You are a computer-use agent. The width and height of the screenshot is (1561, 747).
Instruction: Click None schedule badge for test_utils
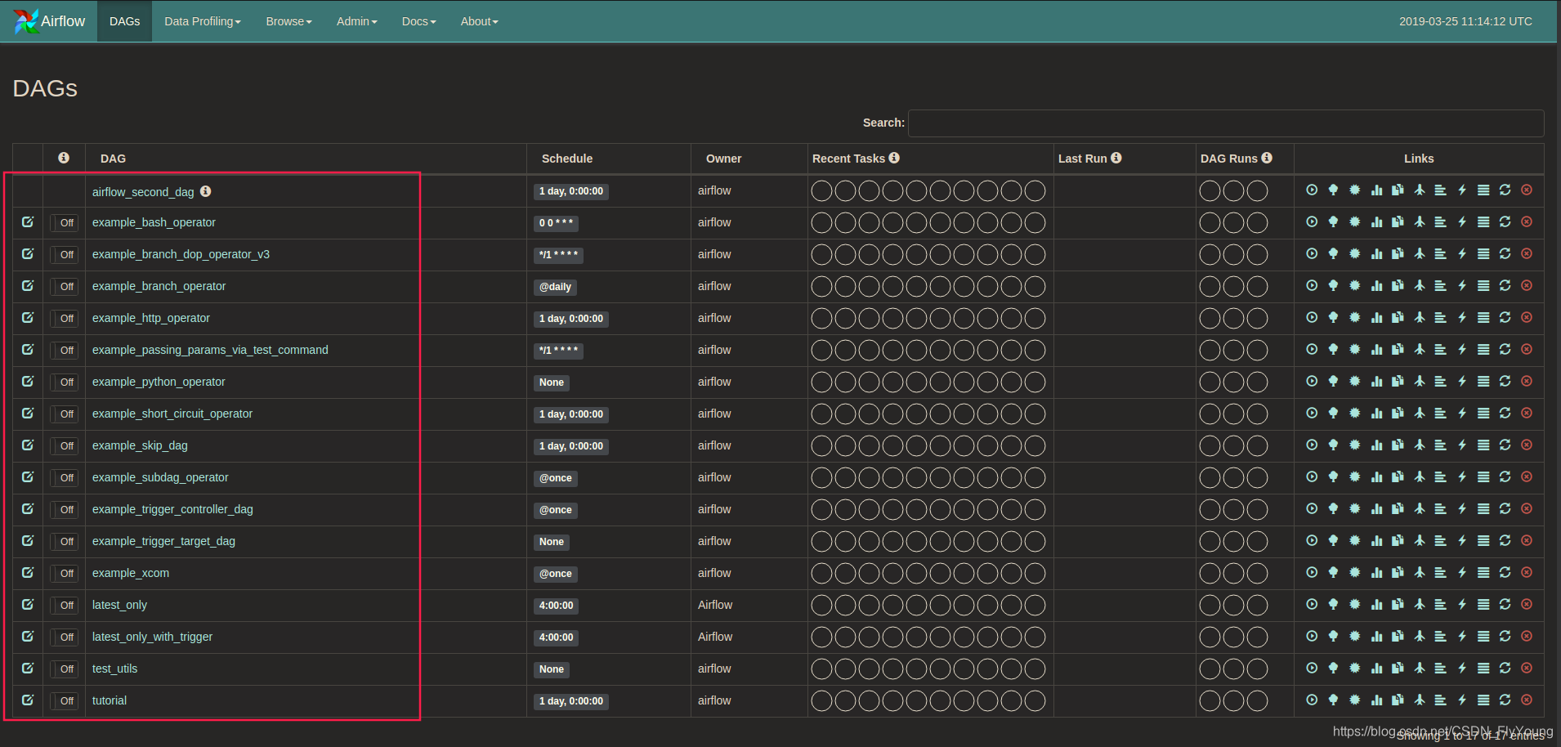click(552, 669)
